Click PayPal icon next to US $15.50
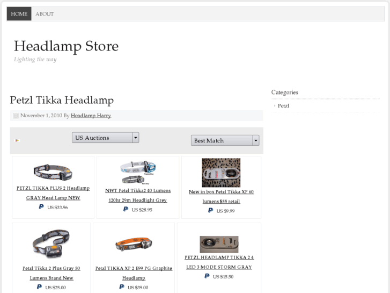390x293 pixels. [x=207, y=276]
